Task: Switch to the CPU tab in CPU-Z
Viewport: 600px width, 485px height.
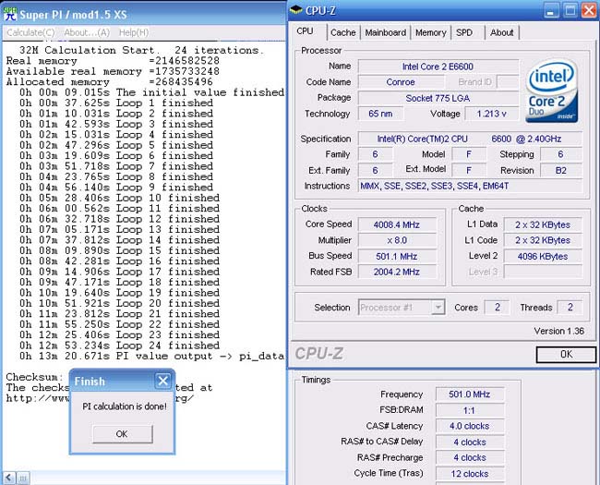Action: tap(305, 31)
